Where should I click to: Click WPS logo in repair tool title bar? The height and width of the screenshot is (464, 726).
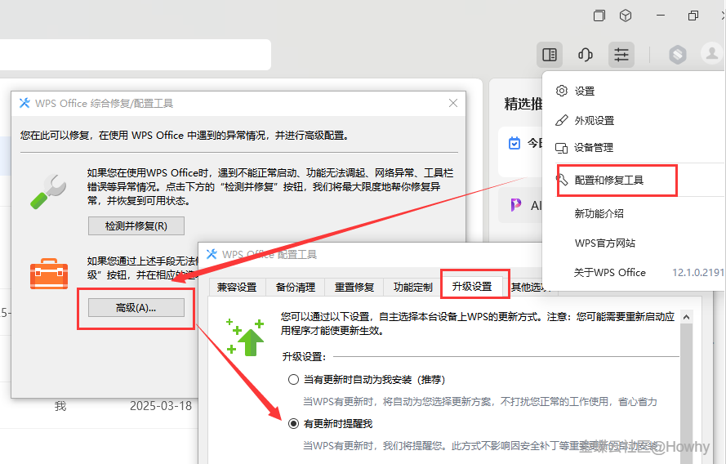(24, 103)
